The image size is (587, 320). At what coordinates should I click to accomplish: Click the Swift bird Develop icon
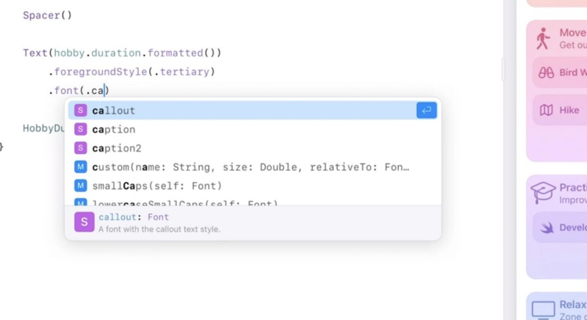[x=546, y=228]
